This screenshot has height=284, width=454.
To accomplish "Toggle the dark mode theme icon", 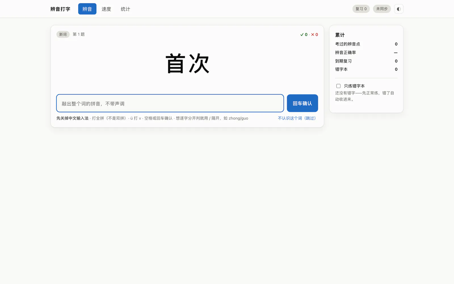I will tap(399, 9).
